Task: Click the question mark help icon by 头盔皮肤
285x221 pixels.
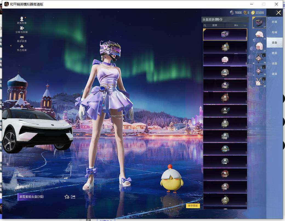Action: click(x=221, y=20)
